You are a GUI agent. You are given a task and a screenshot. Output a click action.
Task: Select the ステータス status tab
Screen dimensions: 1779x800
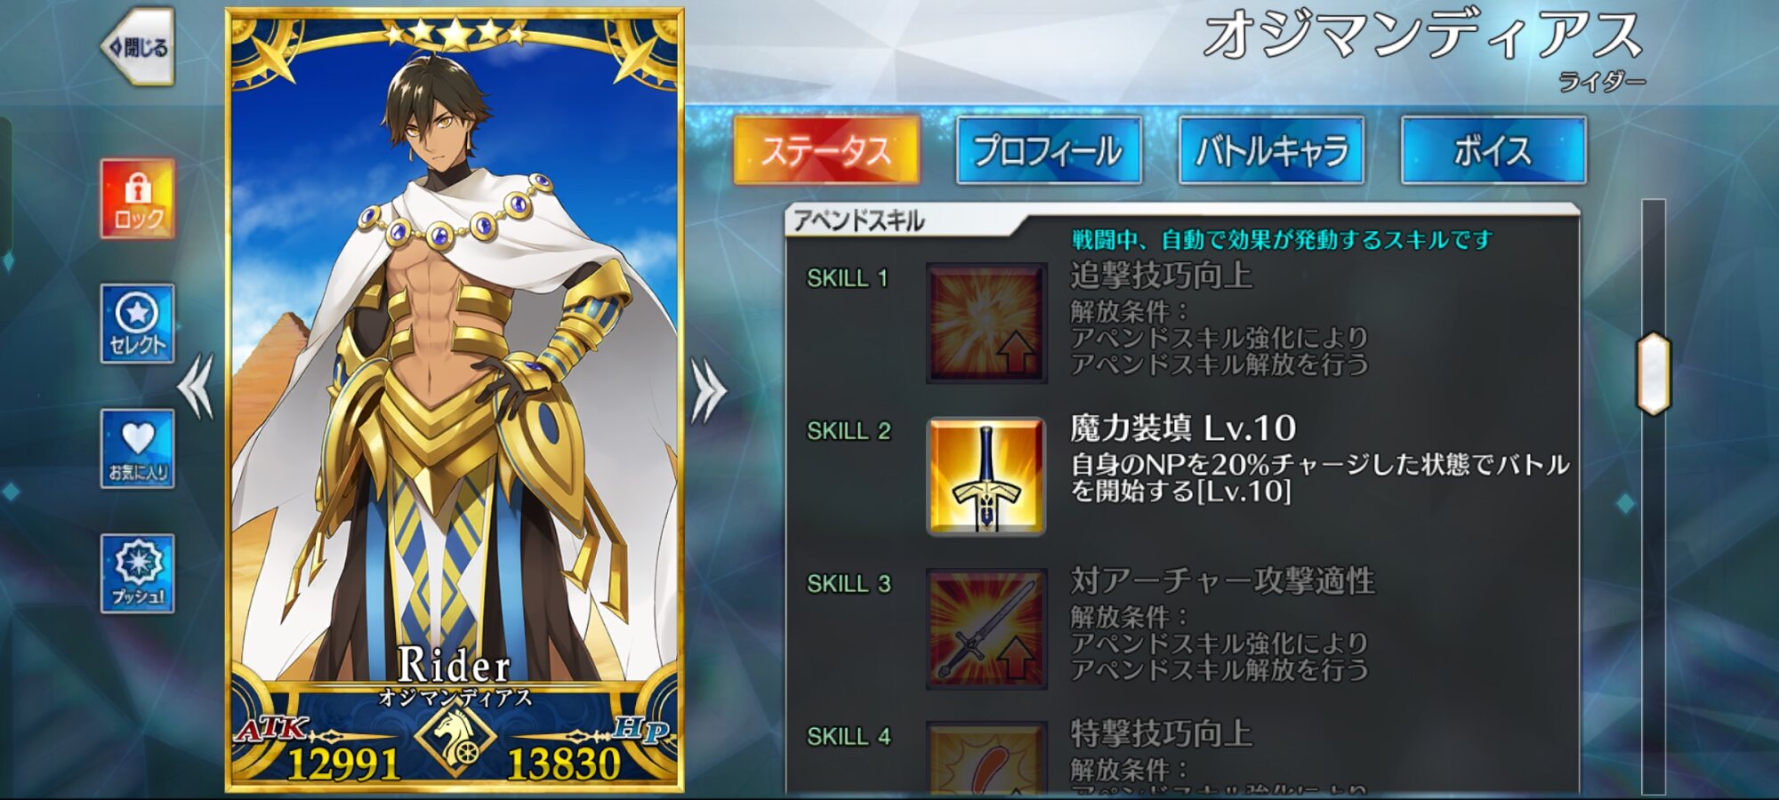tap(826, 150)
